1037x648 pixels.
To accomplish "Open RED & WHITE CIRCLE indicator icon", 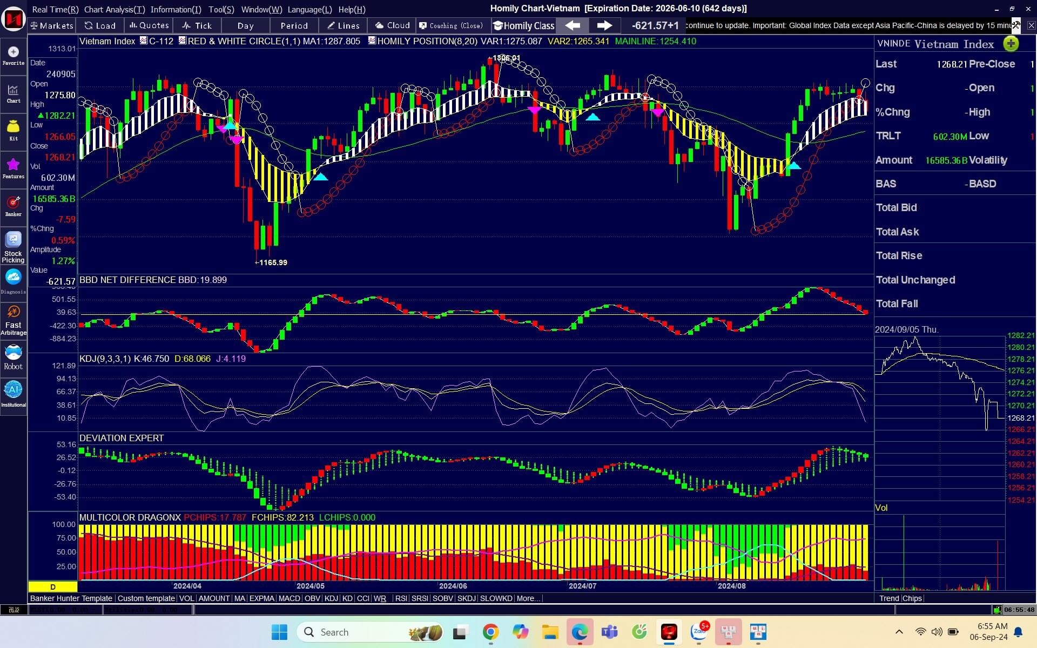I will pos(183,40).
